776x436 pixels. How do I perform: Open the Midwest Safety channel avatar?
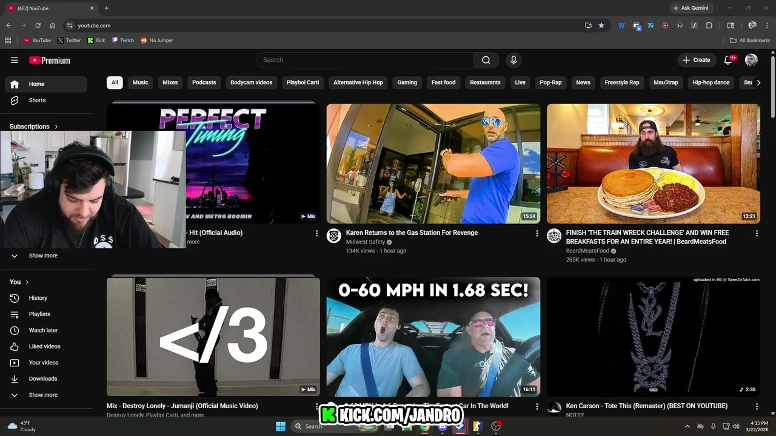click(x=334, y=236)
